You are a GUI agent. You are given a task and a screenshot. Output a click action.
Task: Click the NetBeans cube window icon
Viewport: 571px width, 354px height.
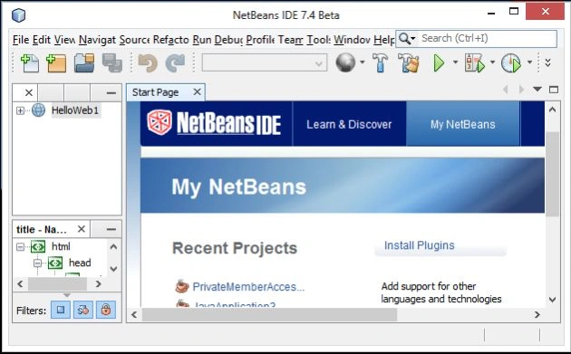pyautogui.click(x=18, y=14)
